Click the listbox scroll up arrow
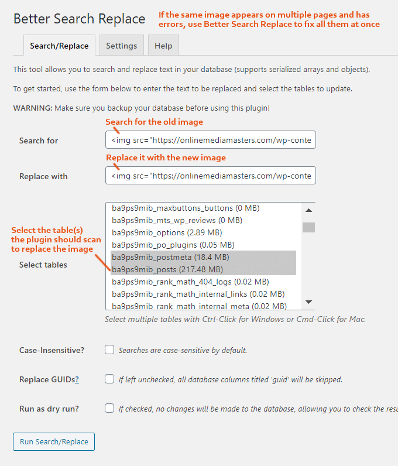 coord(309,210)
